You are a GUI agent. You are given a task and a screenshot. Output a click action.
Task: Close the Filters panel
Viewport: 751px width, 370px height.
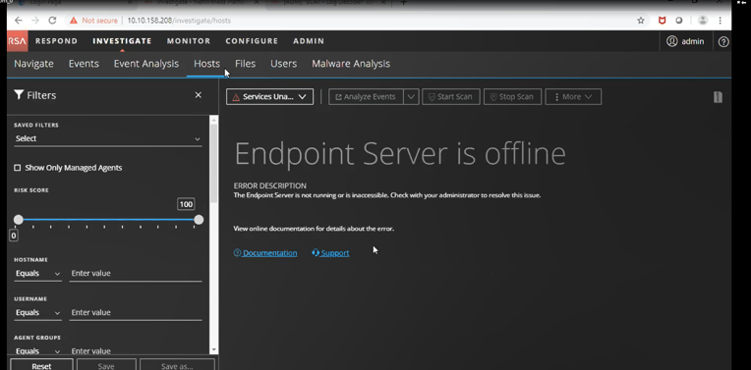[x=199, y=95]
